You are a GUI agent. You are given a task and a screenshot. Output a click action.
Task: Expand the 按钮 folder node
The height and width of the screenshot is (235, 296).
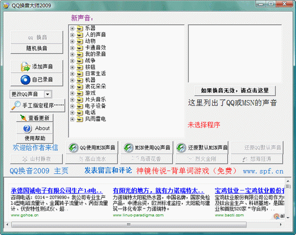click(x=72, y=67)
